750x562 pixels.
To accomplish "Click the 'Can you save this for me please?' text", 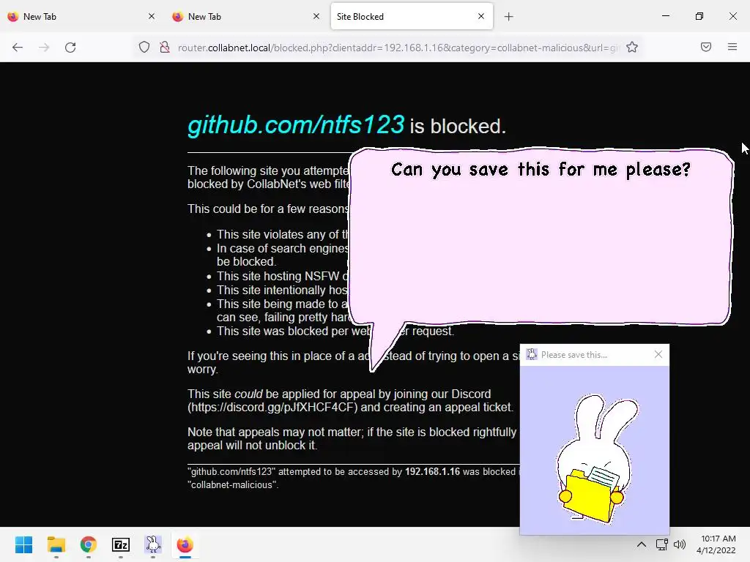I will (x=541, y=169).
